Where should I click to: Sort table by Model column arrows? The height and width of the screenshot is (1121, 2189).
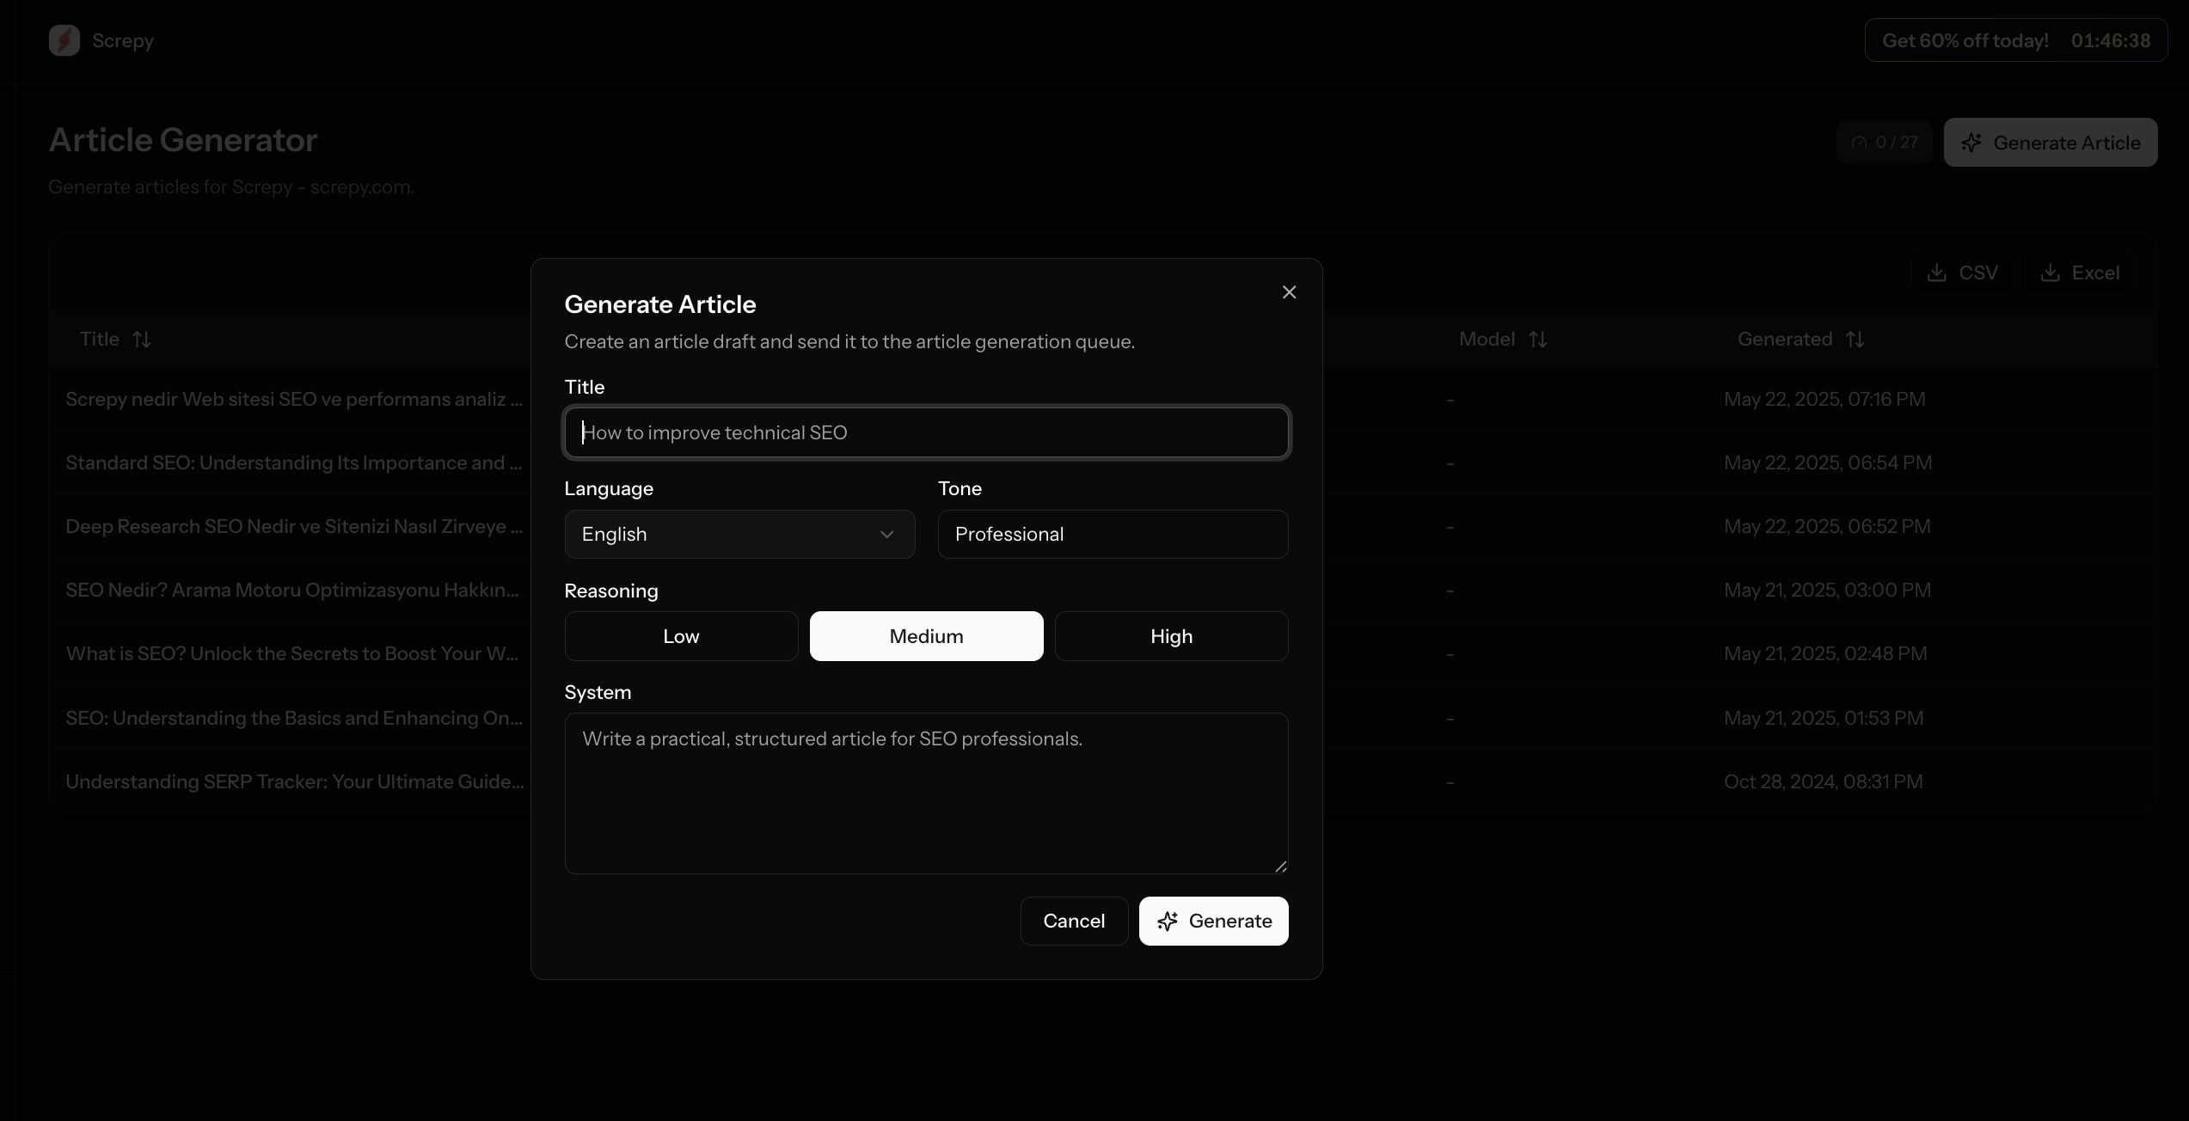click(x=1538, y=340)
